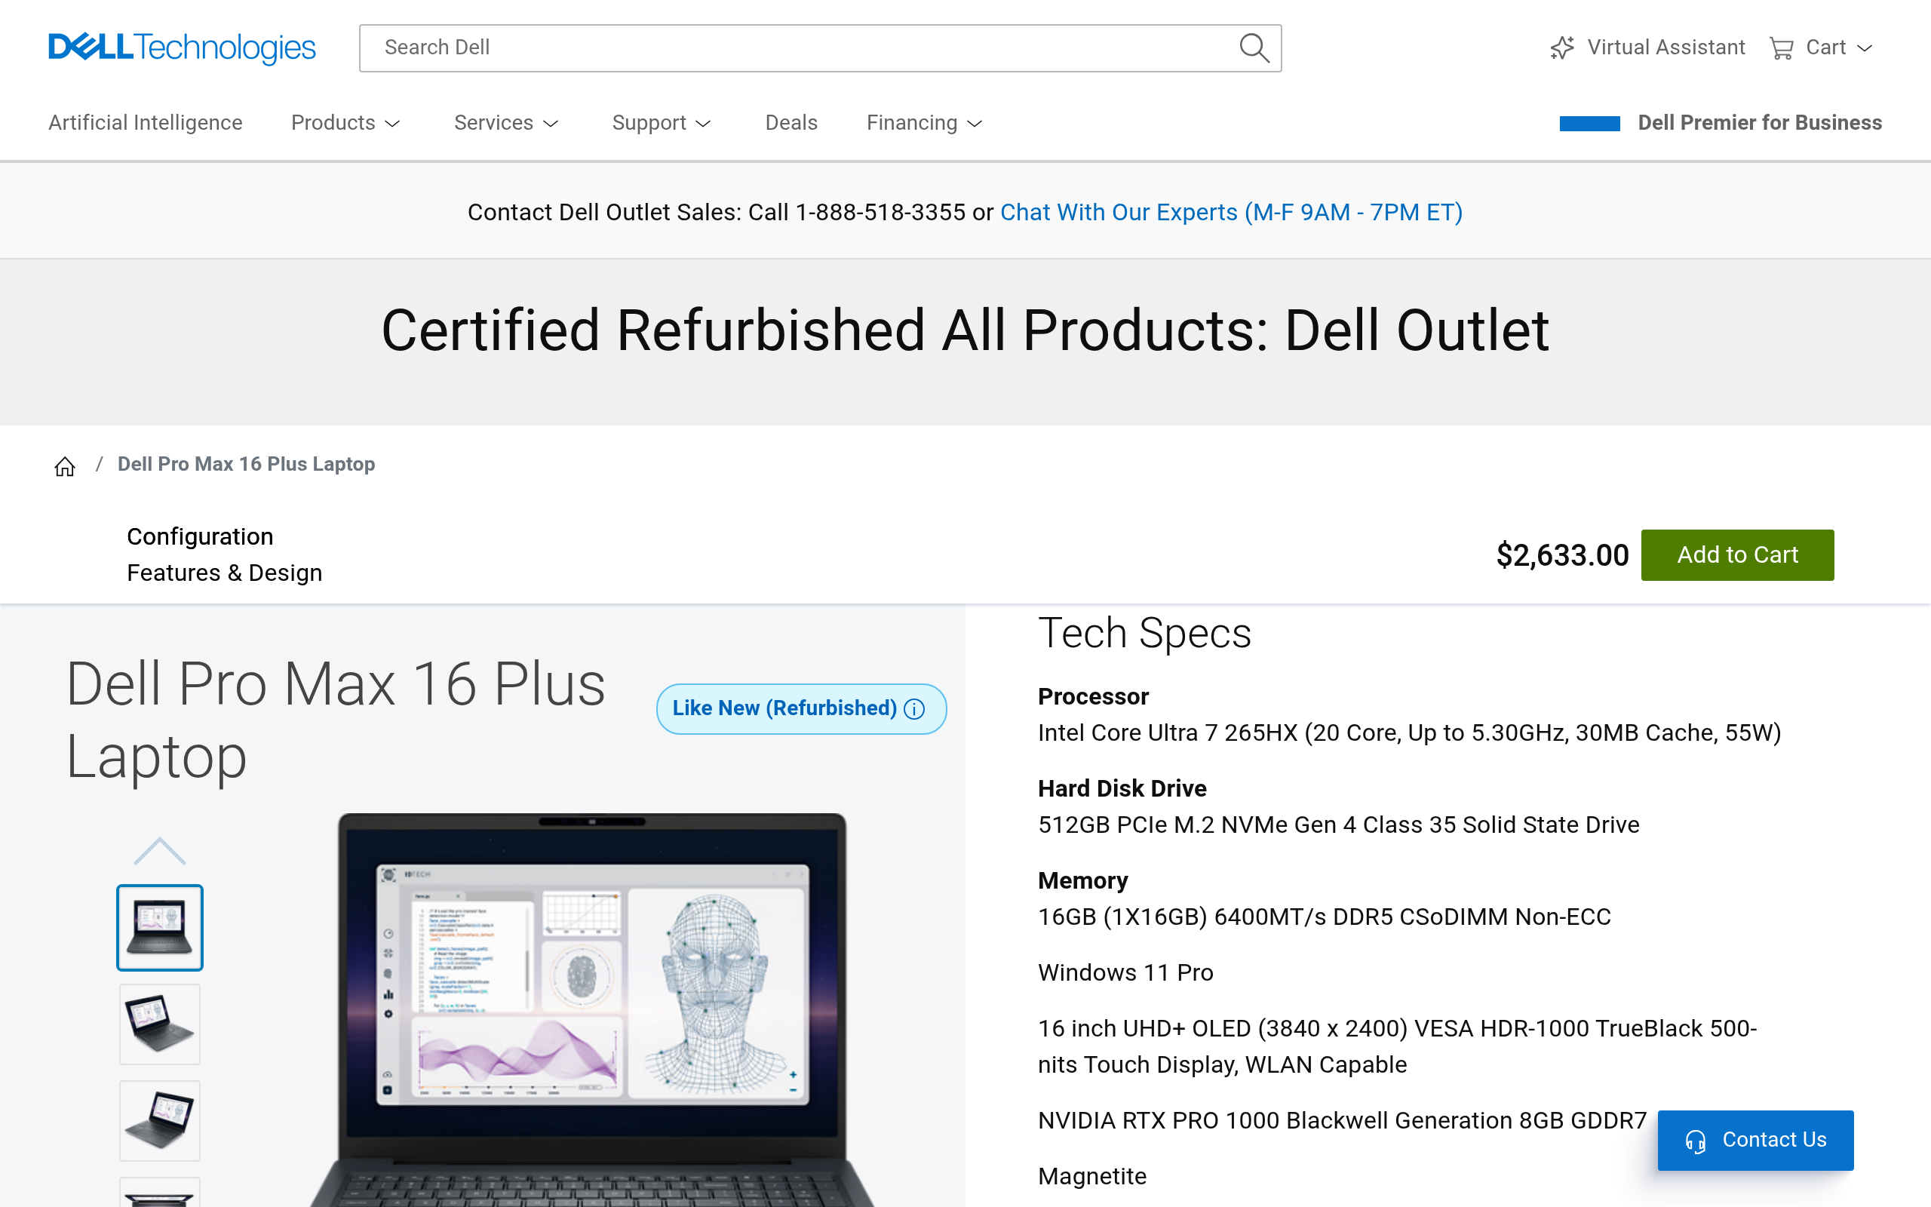Click the shopping cart icon
Viewport: 1931px width, 1207px height.
tap(1781, 49)
